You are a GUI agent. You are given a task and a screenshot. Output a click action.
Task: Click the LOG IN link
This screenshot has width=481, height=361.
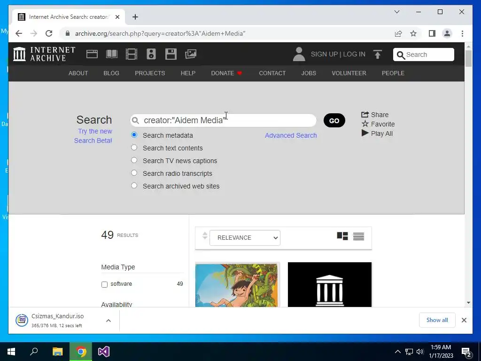[x=354, y=54]
